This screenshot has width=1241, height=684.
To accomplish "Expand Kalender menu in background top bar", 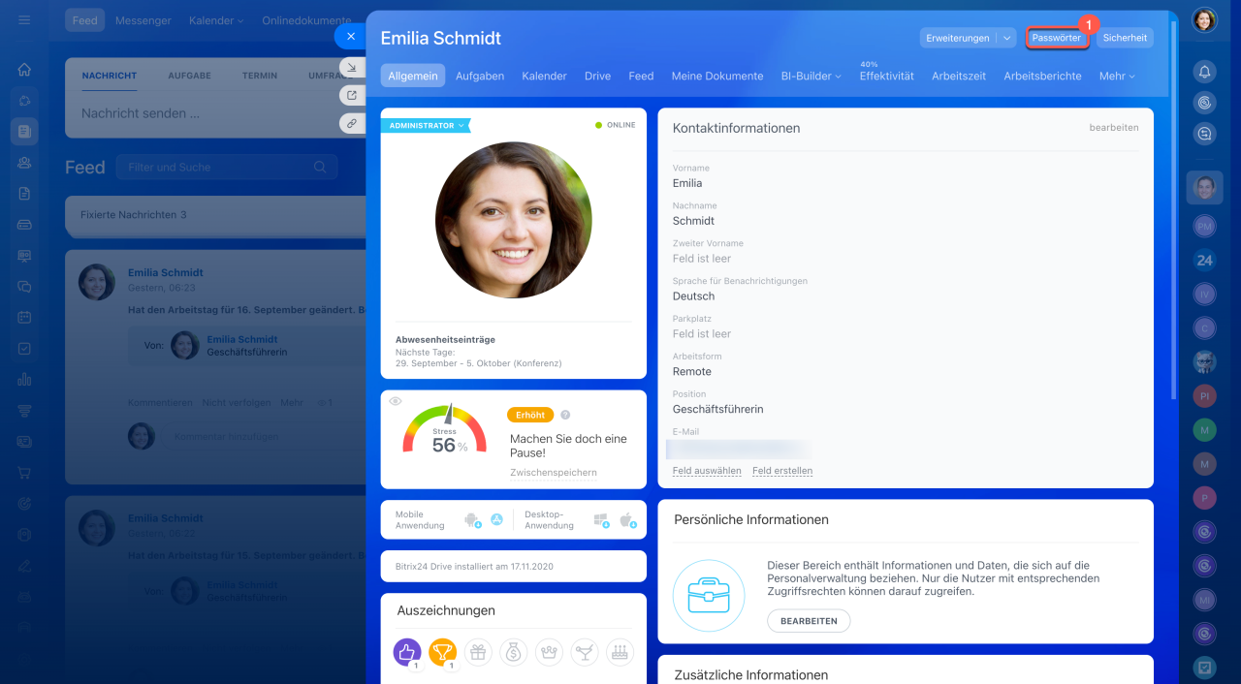I will [x=216, y=20].
